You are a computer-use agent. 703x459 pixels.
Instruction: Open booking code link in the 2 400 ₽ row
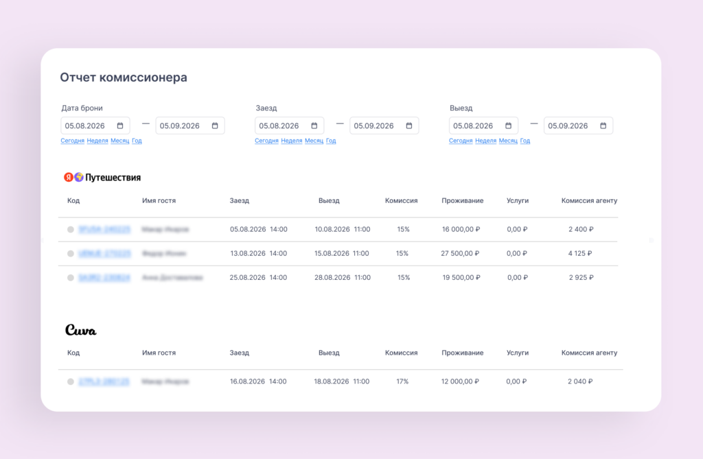tap(104, 229)
